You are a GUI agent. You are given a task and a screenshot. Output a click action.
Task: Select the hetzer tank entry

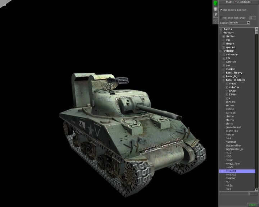[230, 134]
